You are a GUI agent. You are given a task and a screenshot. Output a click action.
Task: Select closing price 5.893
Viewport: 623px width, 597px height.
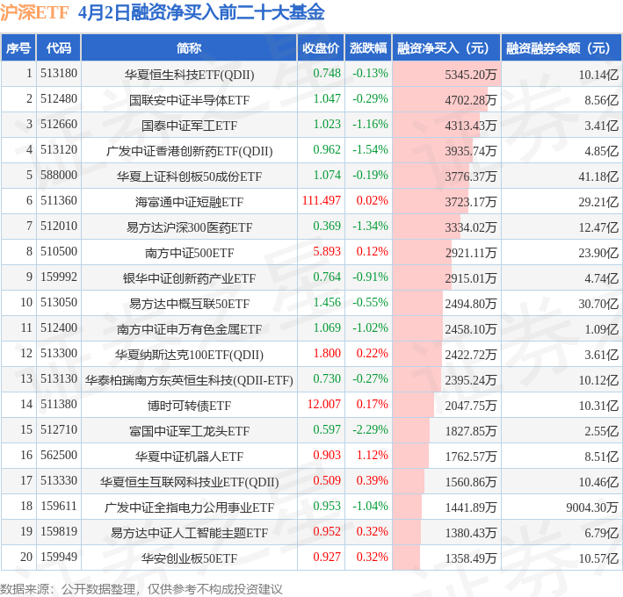(x=327, y=251)
